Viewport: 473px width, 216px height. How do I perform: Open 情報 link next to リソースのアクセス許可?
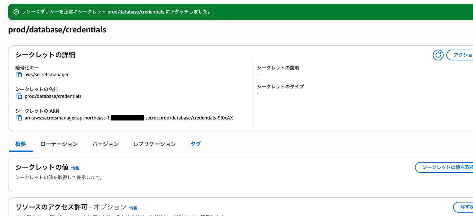pyautogui.click(x=133, y=208)
